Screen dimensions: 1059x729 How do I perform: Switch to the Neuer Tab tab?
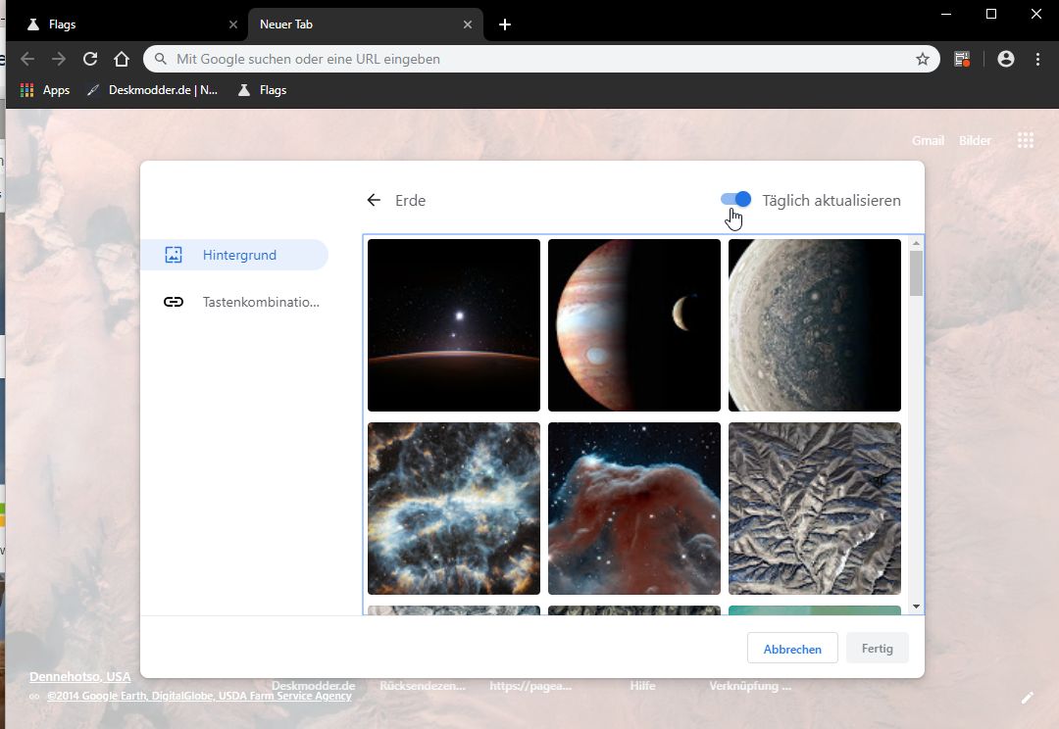[x=366, y=24]
